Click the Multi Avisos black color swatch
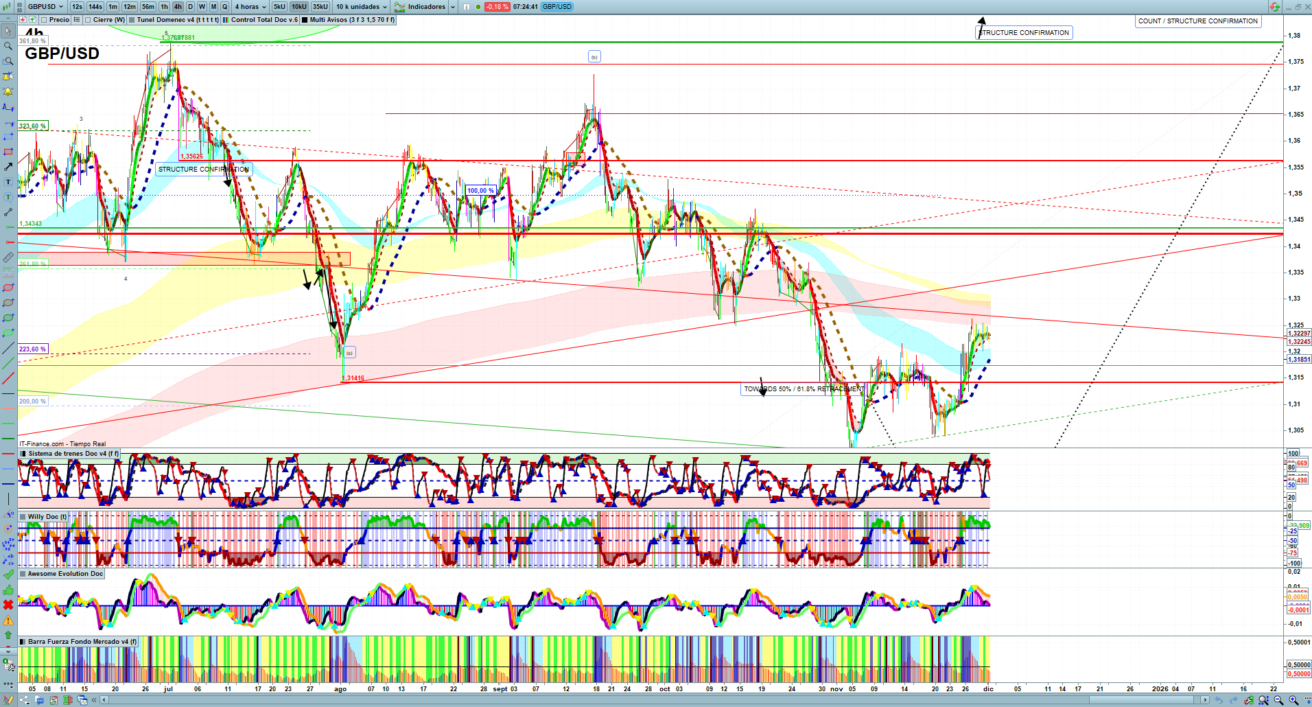The image size is (1312, 707). point(305,20)
